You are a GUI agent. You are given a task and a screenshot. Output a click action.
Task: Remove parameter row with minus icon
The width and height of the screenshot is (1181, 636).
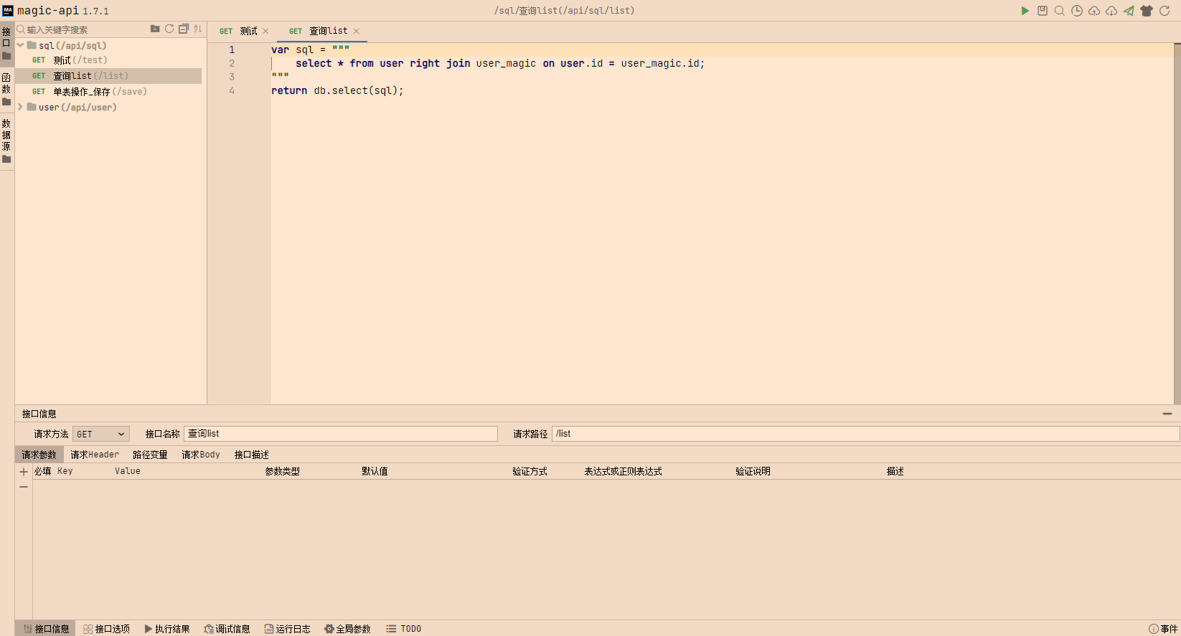pyautogui.click(x=24, y=487)
